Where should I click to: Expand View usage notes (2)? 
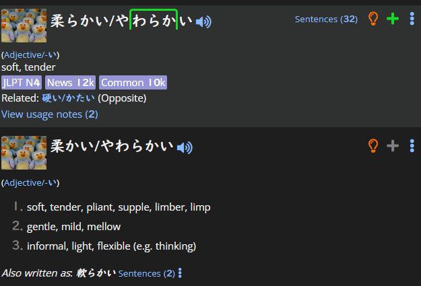[x=50, y=114]
